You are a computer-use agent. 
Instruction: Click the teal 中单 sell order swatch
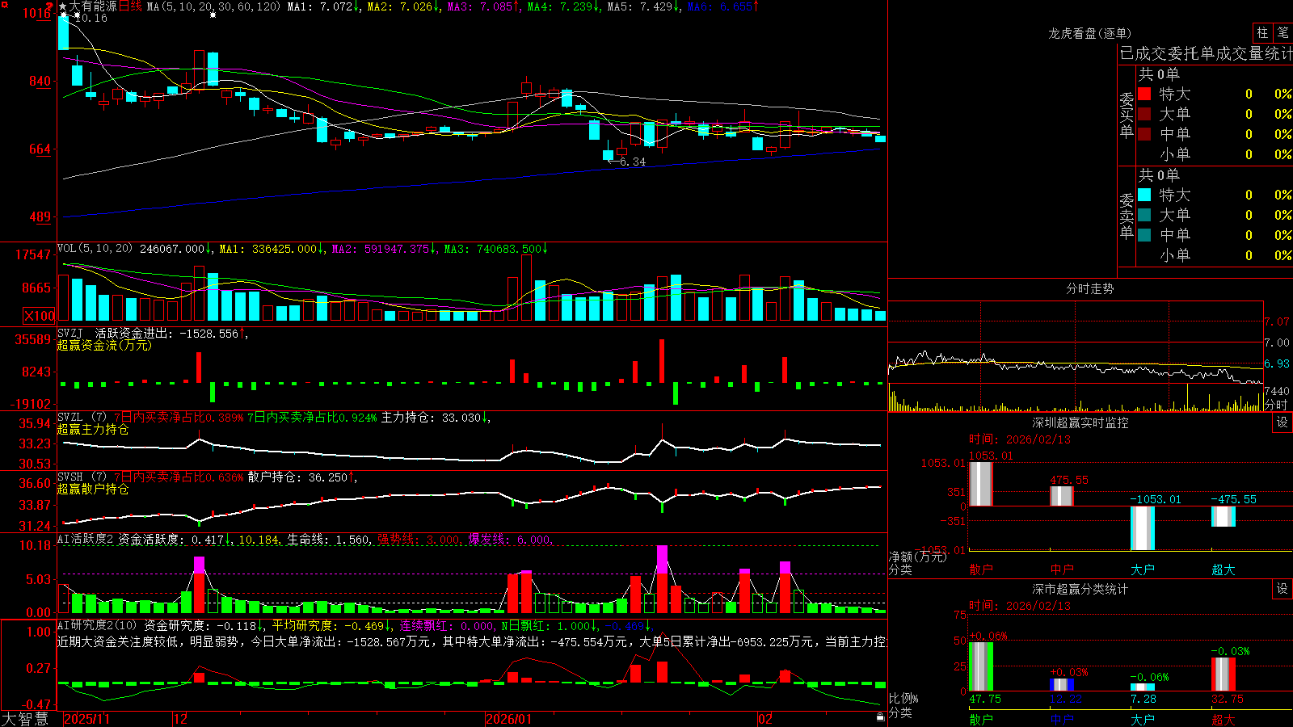pyautogui.click(x=1144, y=235)
